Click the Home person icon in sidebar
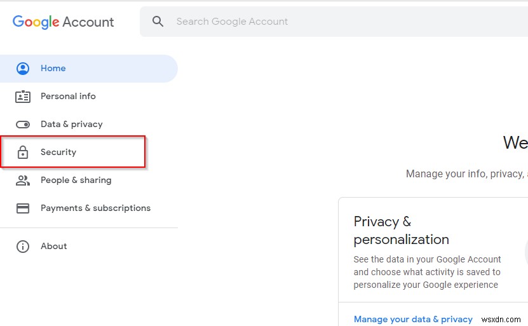Screen dimensions: 528x326 (x=23, y=69)
